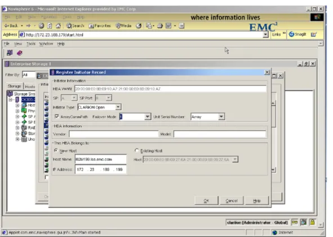Open the browser Search button
The width and height of the screenshot is (333, 237).
[75, 26]
